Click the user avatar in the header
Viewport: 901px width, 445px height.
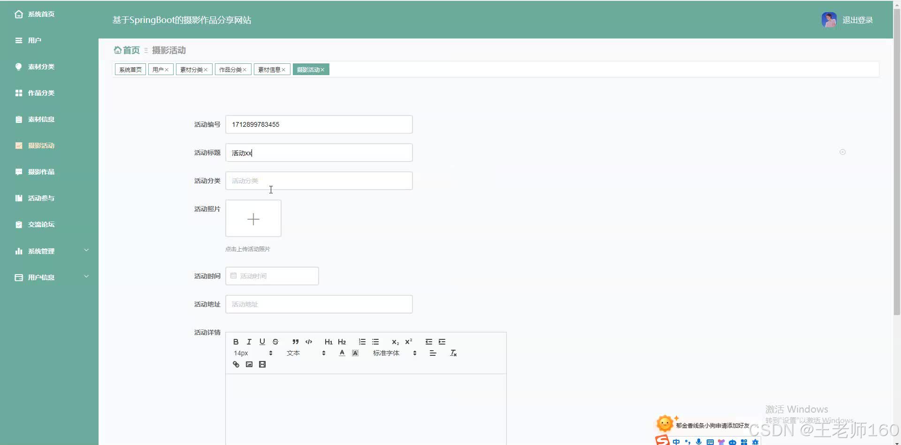[x=829, y=20]
